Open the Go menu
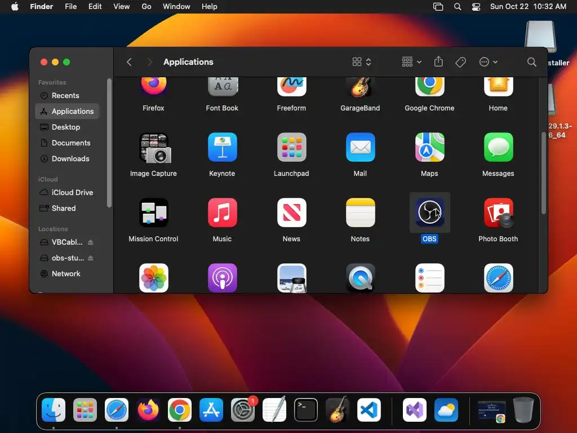 147,7
